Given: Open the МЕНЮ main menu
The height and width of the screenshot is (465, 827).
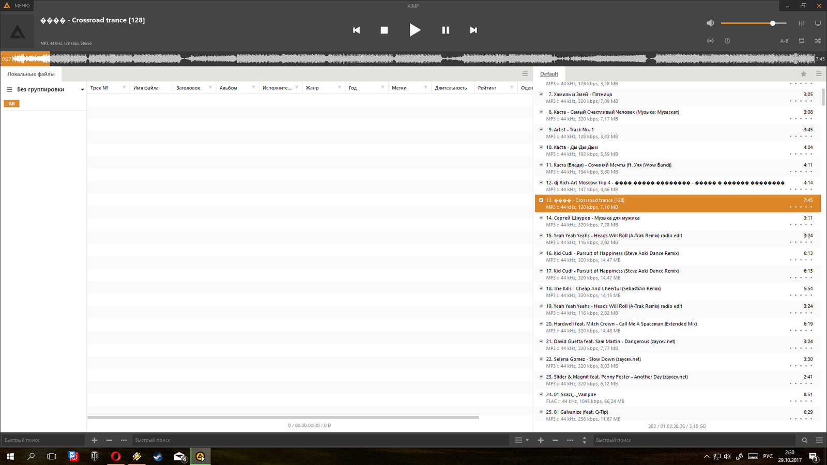Looking at the screenshot, I should click(17, 6).
